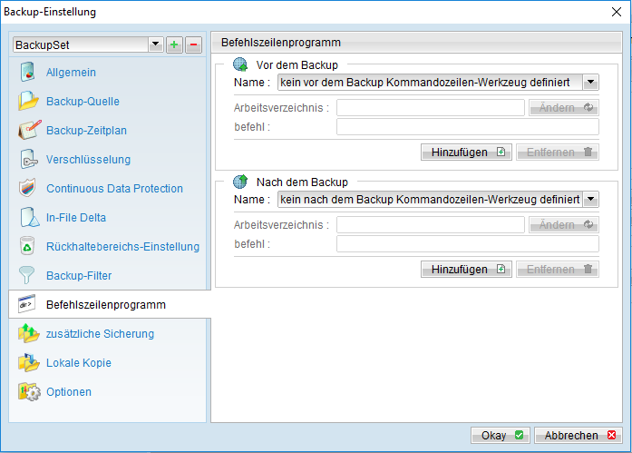Click the Continuous Data Protection shield icon
Screen dimensions: 632x453
(27, 189)
